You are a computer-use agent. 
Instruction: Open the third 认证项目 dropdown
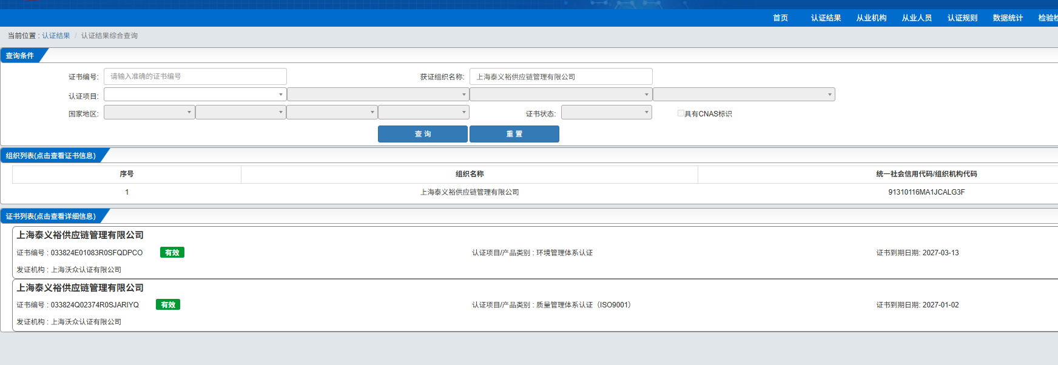tap(561, 95)
